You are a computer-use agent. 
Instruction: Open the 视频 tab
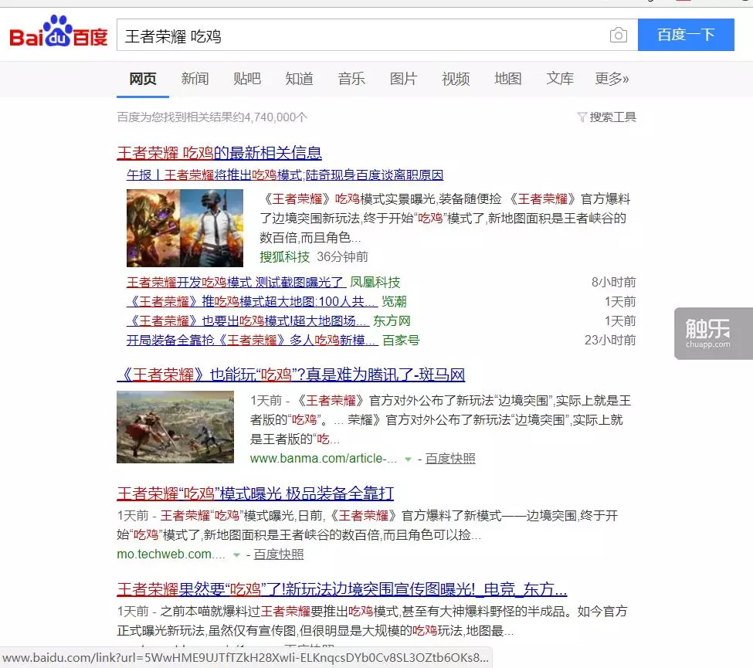(455, 79)
